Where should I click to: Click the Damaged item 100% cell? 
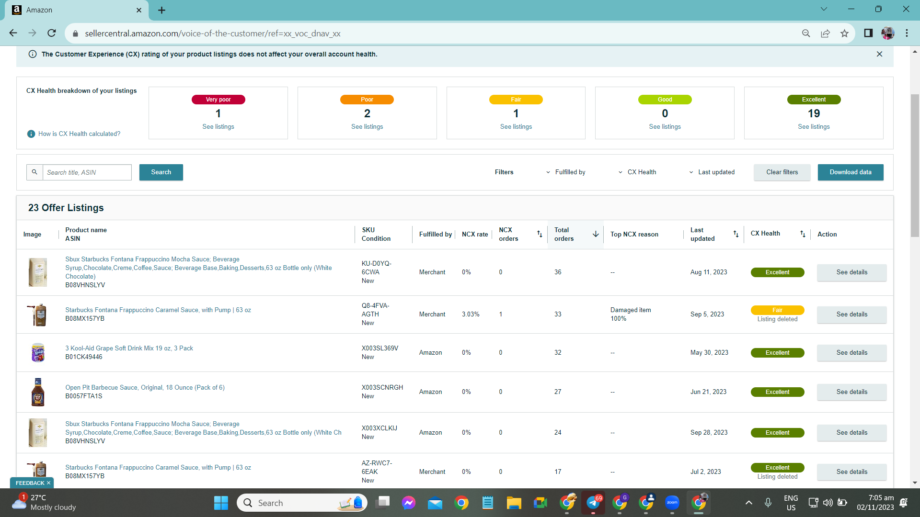630,314
